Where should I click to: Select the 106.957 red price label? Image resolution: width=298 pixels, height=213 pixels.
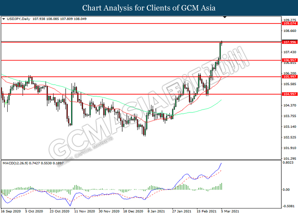tap(289, 60)
